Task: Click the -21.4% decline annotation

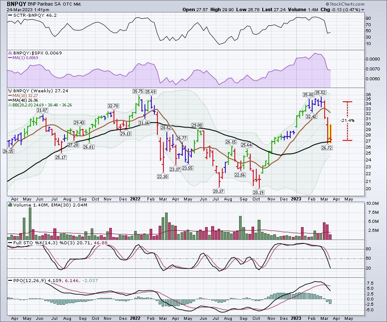Action: click(347, 121)
